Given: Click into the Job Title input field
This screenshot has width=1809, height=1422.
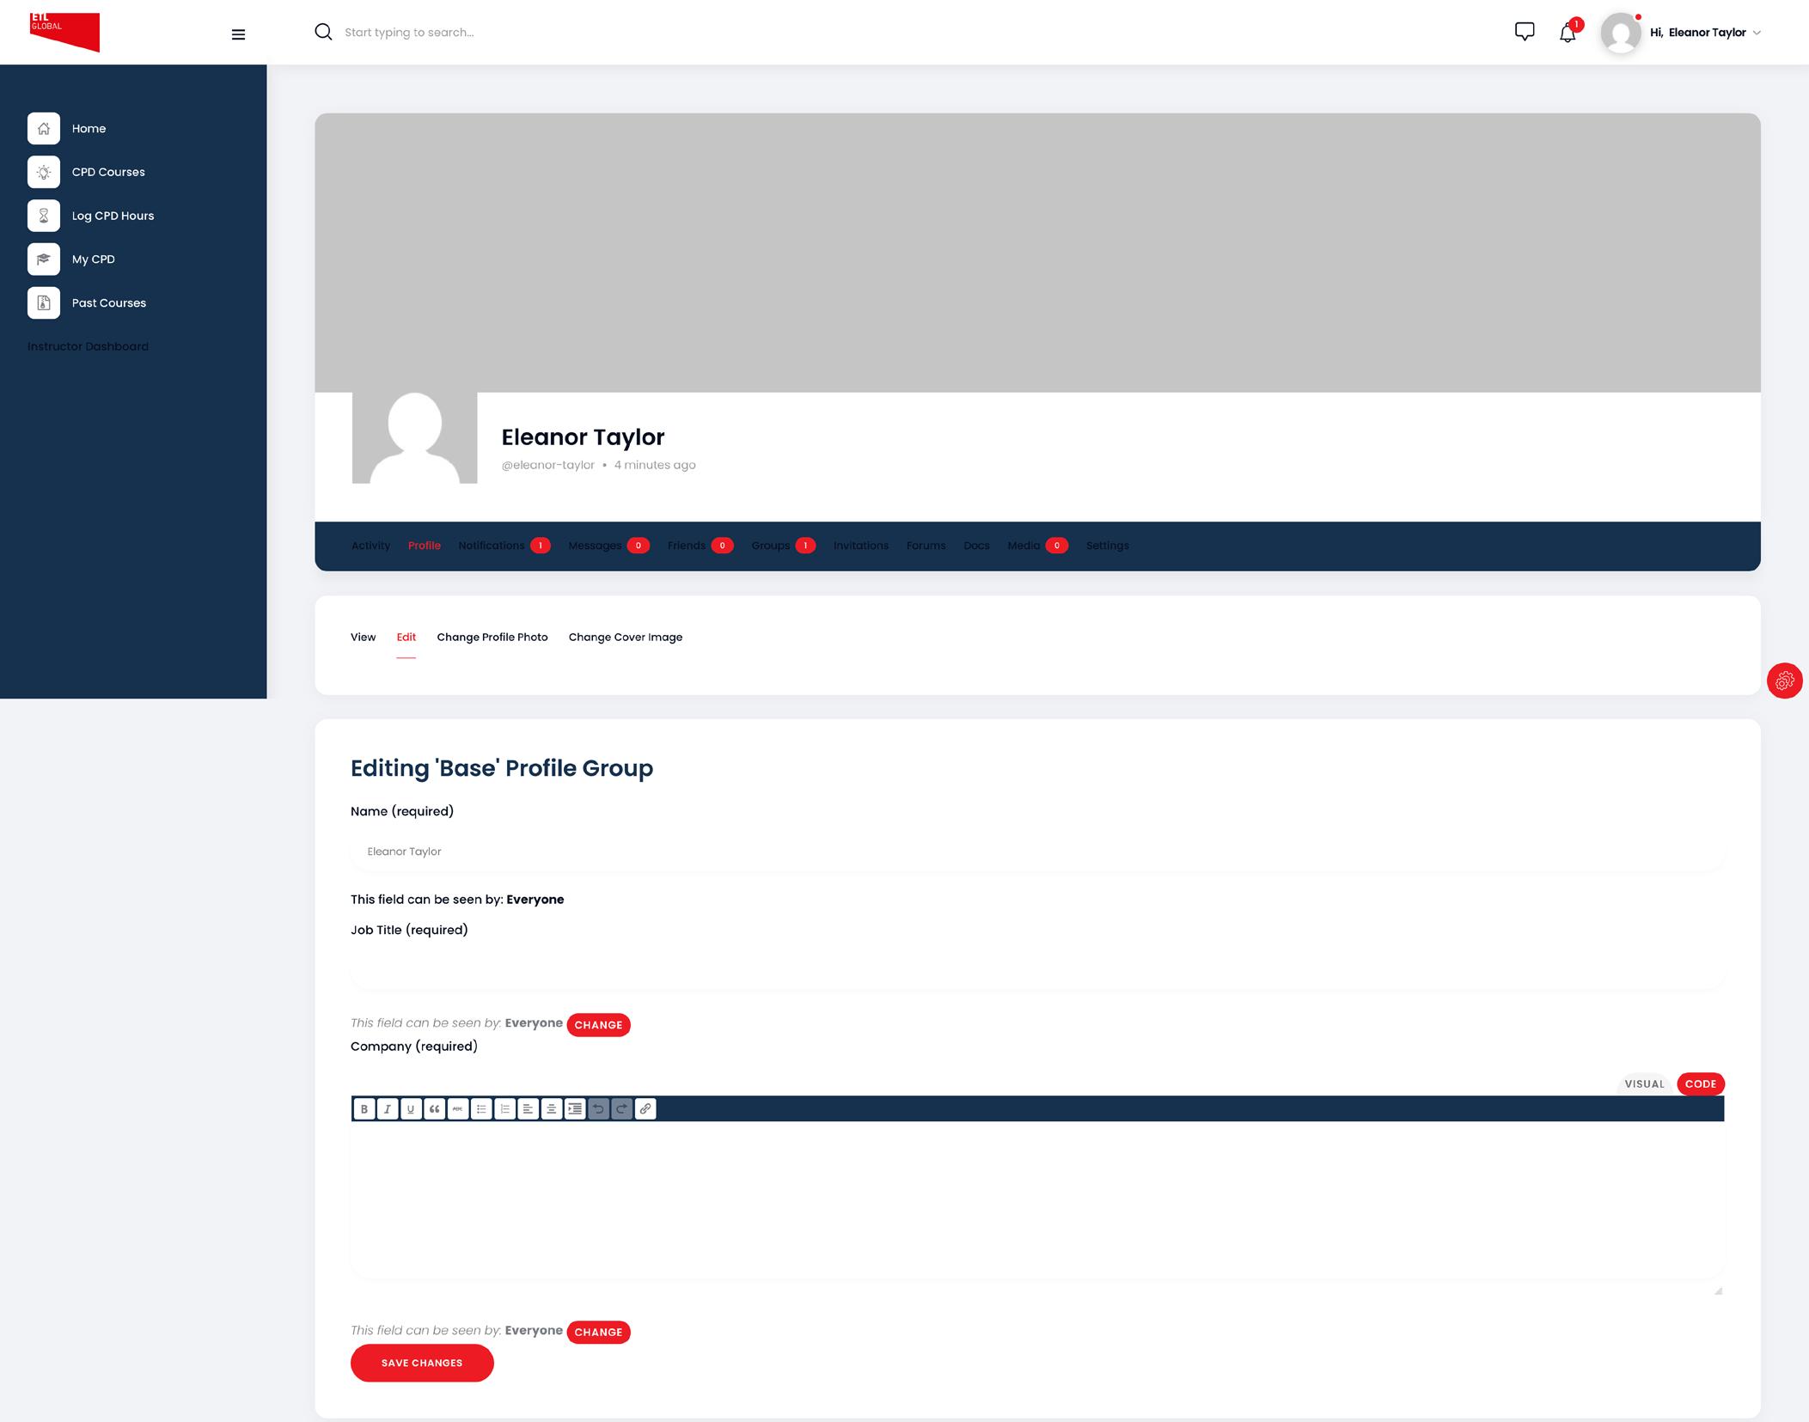Looking at the screenshot, I should (x=1036, y=970).
